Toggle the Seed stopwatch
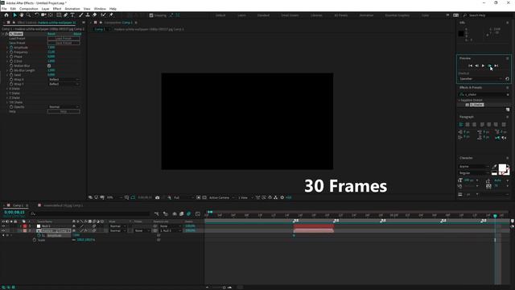The image size is (515, 290). coord(11,75)
